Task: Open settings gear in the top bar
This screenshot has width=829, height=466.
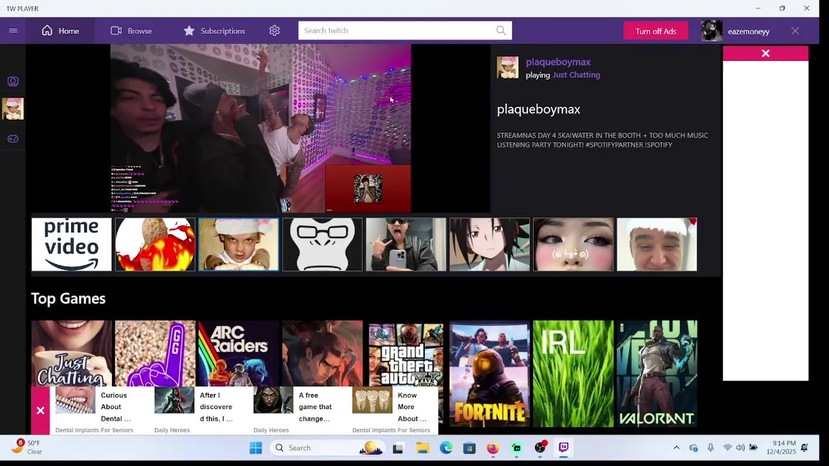Action: (x=275, y=30)
